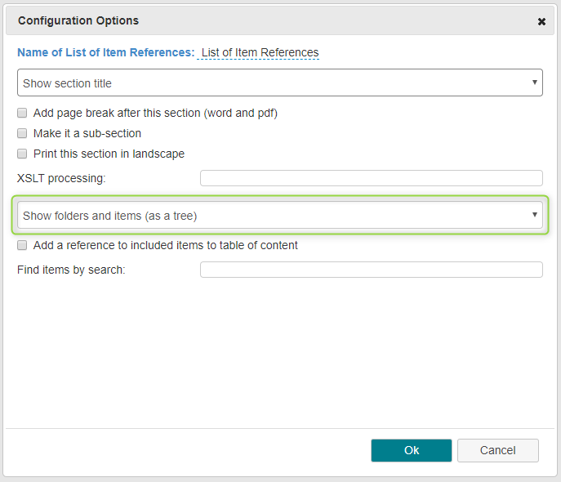The height and width of the screenshot is (482, 561).
Task: Click 'Name of List of Item References:' label
Action: (x=106, y=52)
